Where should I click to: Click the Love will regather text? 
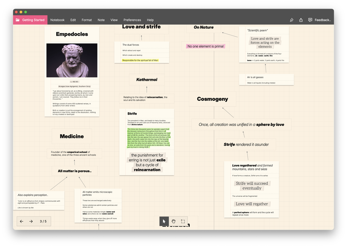[x=252, y=204]
